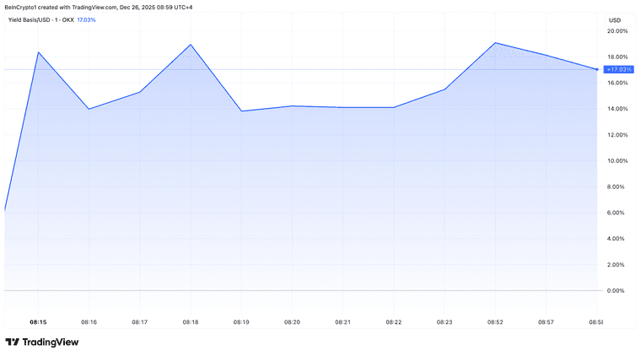Click the 20.00% price axis label

617,31
